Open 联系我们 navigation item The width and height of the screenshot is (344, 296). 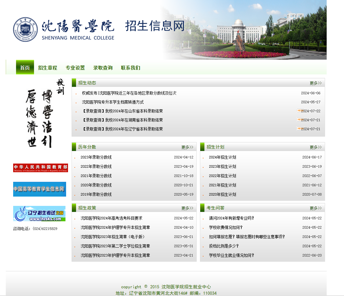click(x=130, y=68)
